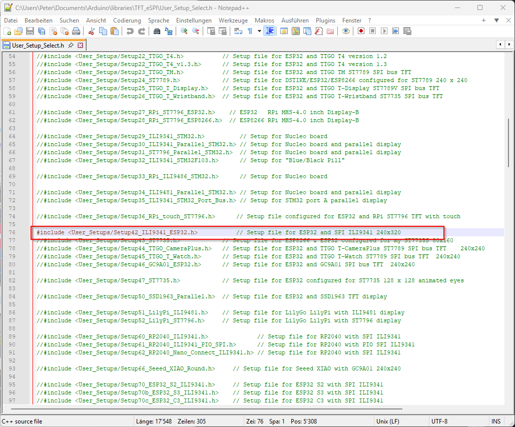Close the User_Setup_Select.h tab
This screenshot has width=515, height=427.
click(80, 45)
